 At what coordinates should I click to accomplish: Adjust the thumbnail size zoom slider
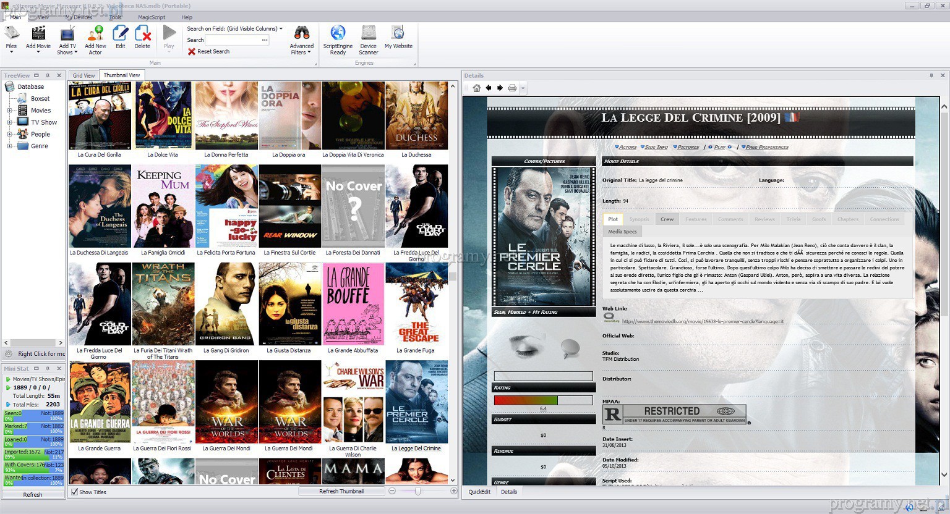point(418,491)
